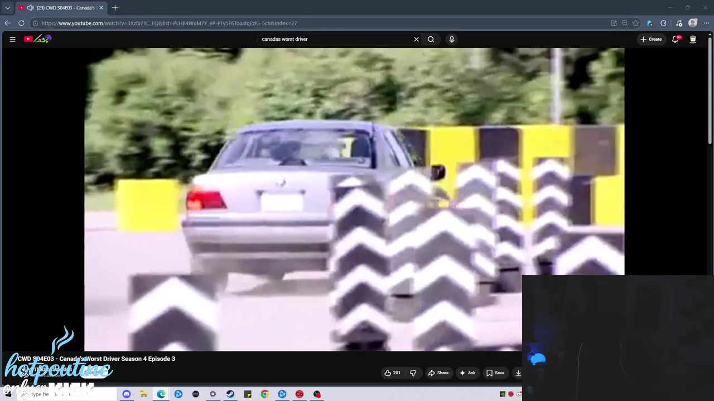The height and width of the screenshot is (401, 714).
Task: Open Steam from the taskbar
Action: 230,394
